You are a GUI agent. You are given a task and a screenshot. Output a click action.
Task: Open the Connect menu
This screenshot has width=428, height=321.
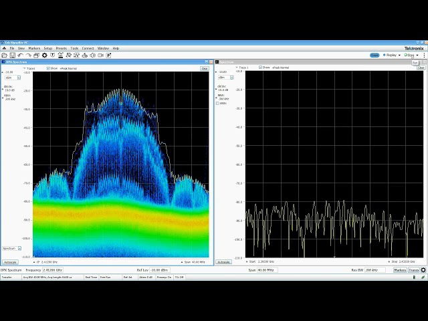click(88, 48)
